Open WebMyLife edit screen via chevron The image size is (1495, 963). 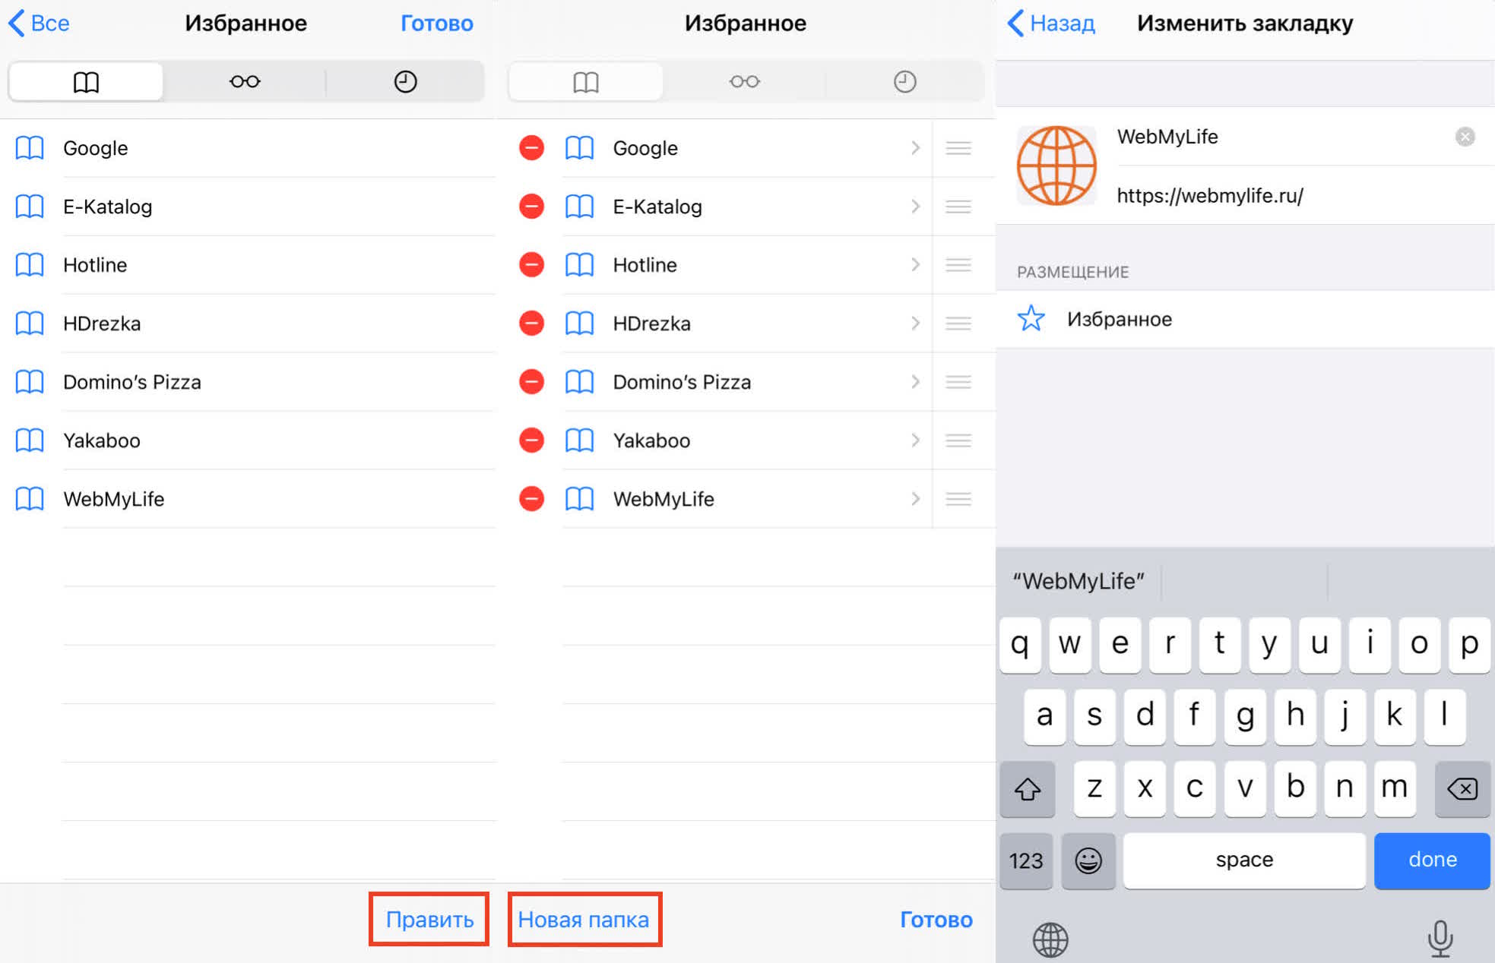915,498
